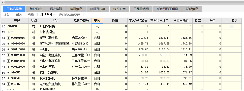The image size is (244, 91).
Task: Expand row 990120040 钢轮内燃压路机
Action: tap(8, 61)
